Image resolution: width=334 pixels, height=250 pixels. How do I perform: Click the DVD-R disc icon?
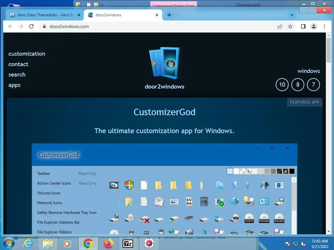pyautogui.click(x=249, y=218)
